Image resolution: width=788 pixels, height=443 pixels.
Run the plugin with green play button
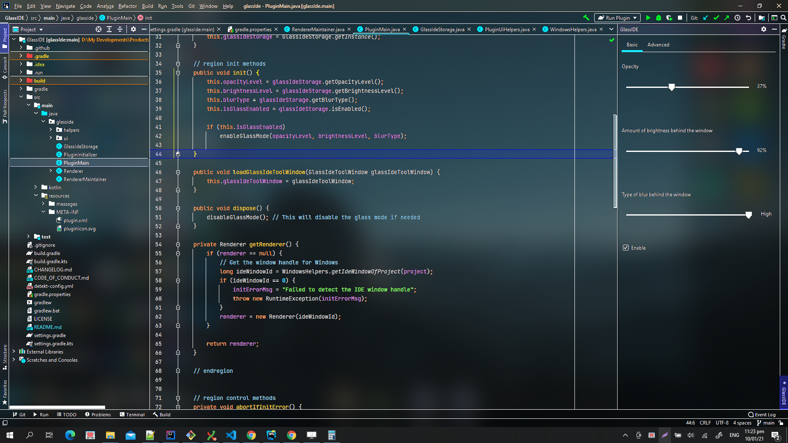pos(648,18)
